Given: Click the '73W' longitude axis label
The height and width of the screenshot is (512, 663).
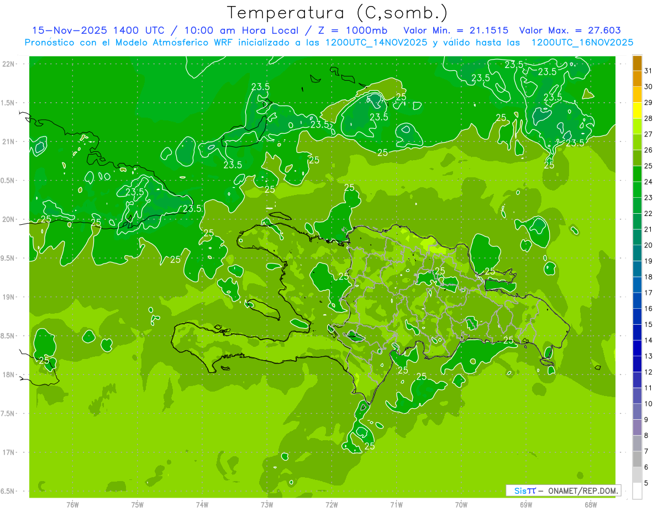Looking at the screenshot, I should click(x=266, y=504).
